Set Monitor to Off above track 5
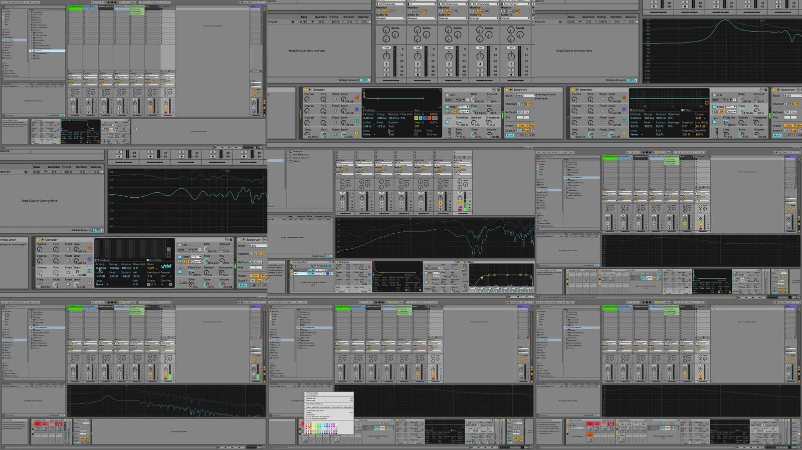This screenshot has width=802, height=450. (x=517, y=11)
